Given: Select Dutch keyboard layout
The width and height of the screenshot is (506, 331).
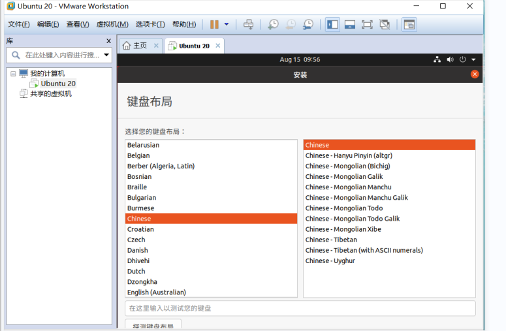Looking at the screenshot, I should [x=211, y=272].
